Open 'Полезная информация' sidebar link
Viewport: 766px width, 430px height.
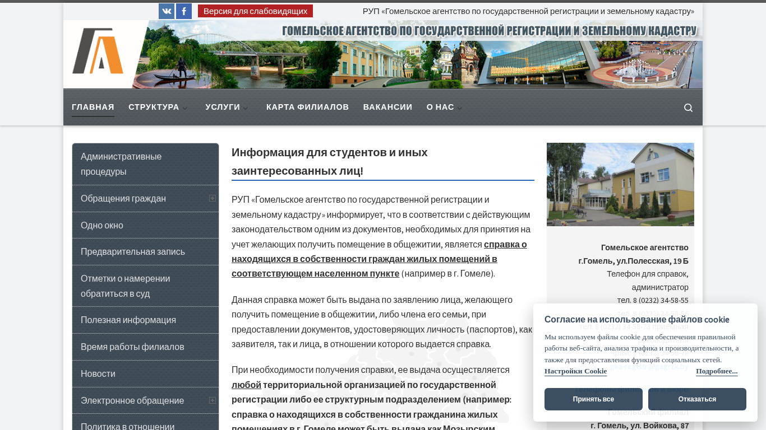click(145, 320)
